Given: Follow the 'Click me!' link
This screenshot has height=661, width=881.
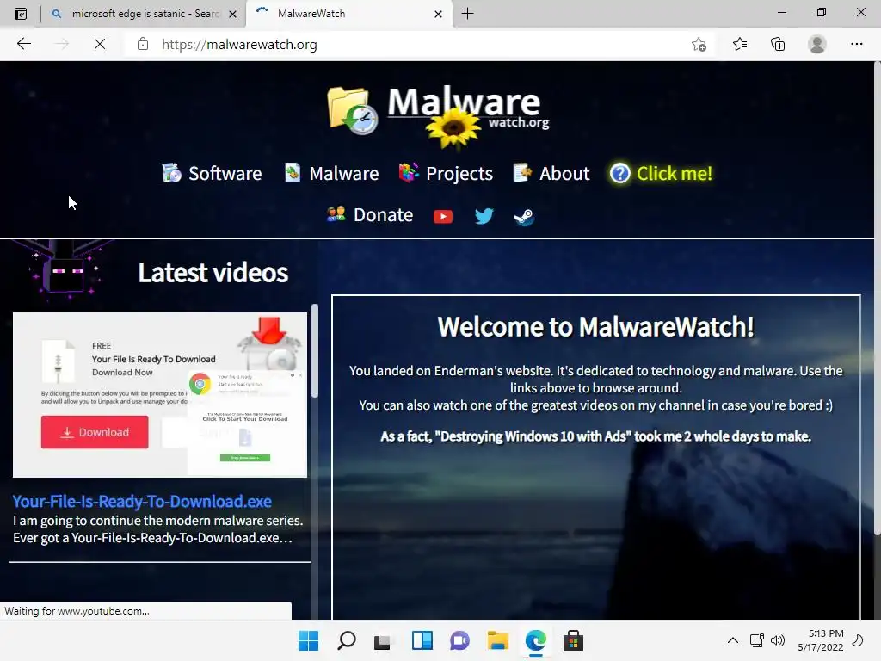Looking at the screenshot, I should click(x=675, y=173).
